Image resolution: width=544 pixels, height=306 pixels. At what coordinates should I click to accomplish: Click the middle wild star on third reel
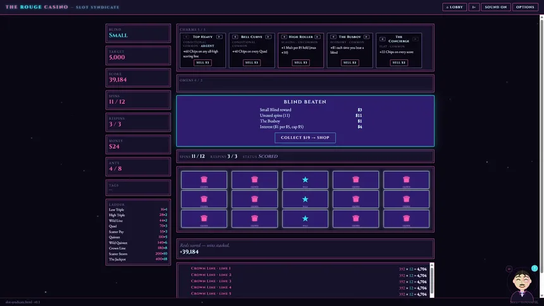(x=305, y=199)
